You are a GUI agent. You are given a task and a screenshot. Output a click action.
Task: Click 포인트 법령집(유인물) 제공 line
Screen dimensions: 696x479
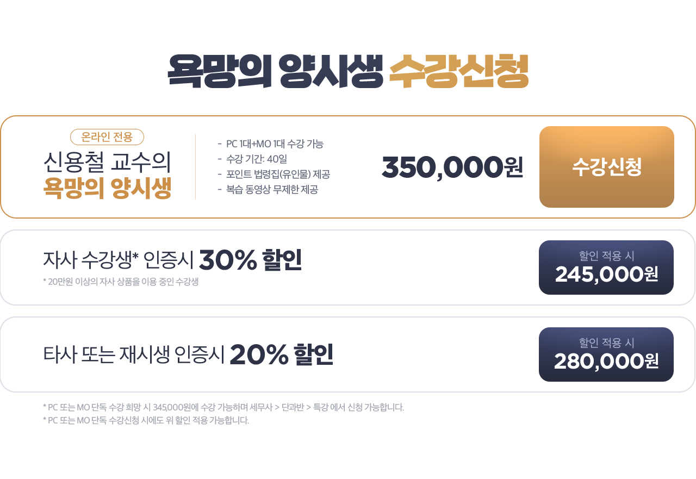click(x=274, y=175)
